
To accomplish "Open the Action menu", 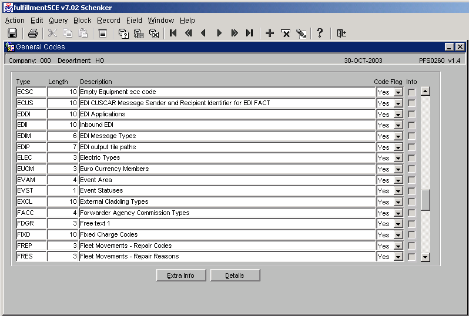I will click(15, 21).
